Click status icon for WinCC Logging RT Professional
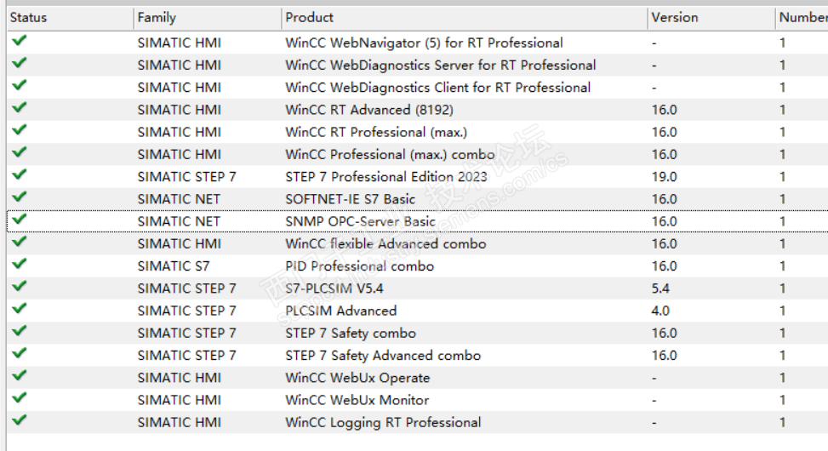The width and height of the screenshot is (828, 451). tap(20, 420)
